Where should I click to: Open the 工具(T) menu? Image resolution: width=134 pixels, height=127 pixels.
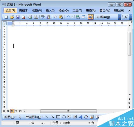pyautogui.click(x=77, y=11)
